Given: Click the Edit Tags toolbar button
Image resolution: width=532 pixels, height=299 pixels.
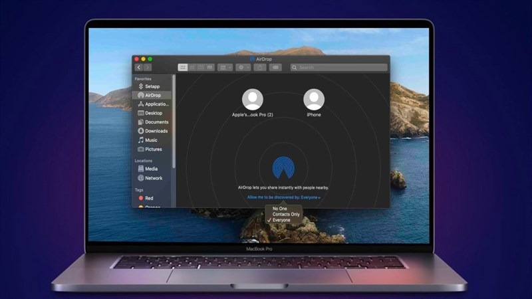Looking at the screenshot, I should tap(275, 68).
